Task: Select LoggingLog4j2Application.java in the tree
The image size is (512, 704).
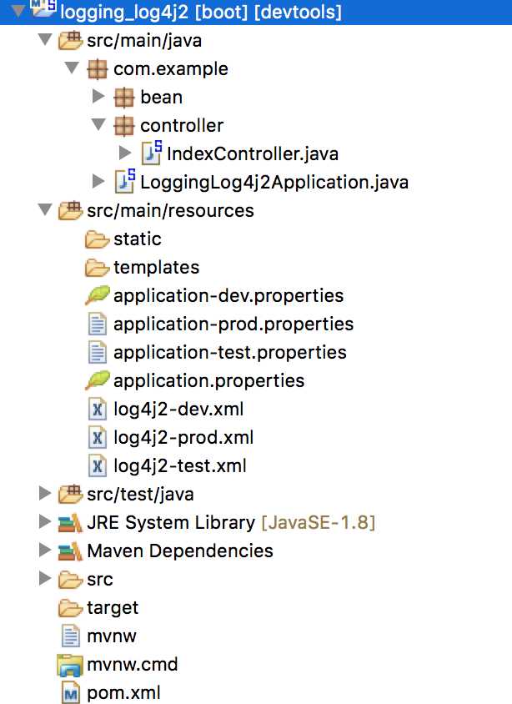Action: coord(274,183)
